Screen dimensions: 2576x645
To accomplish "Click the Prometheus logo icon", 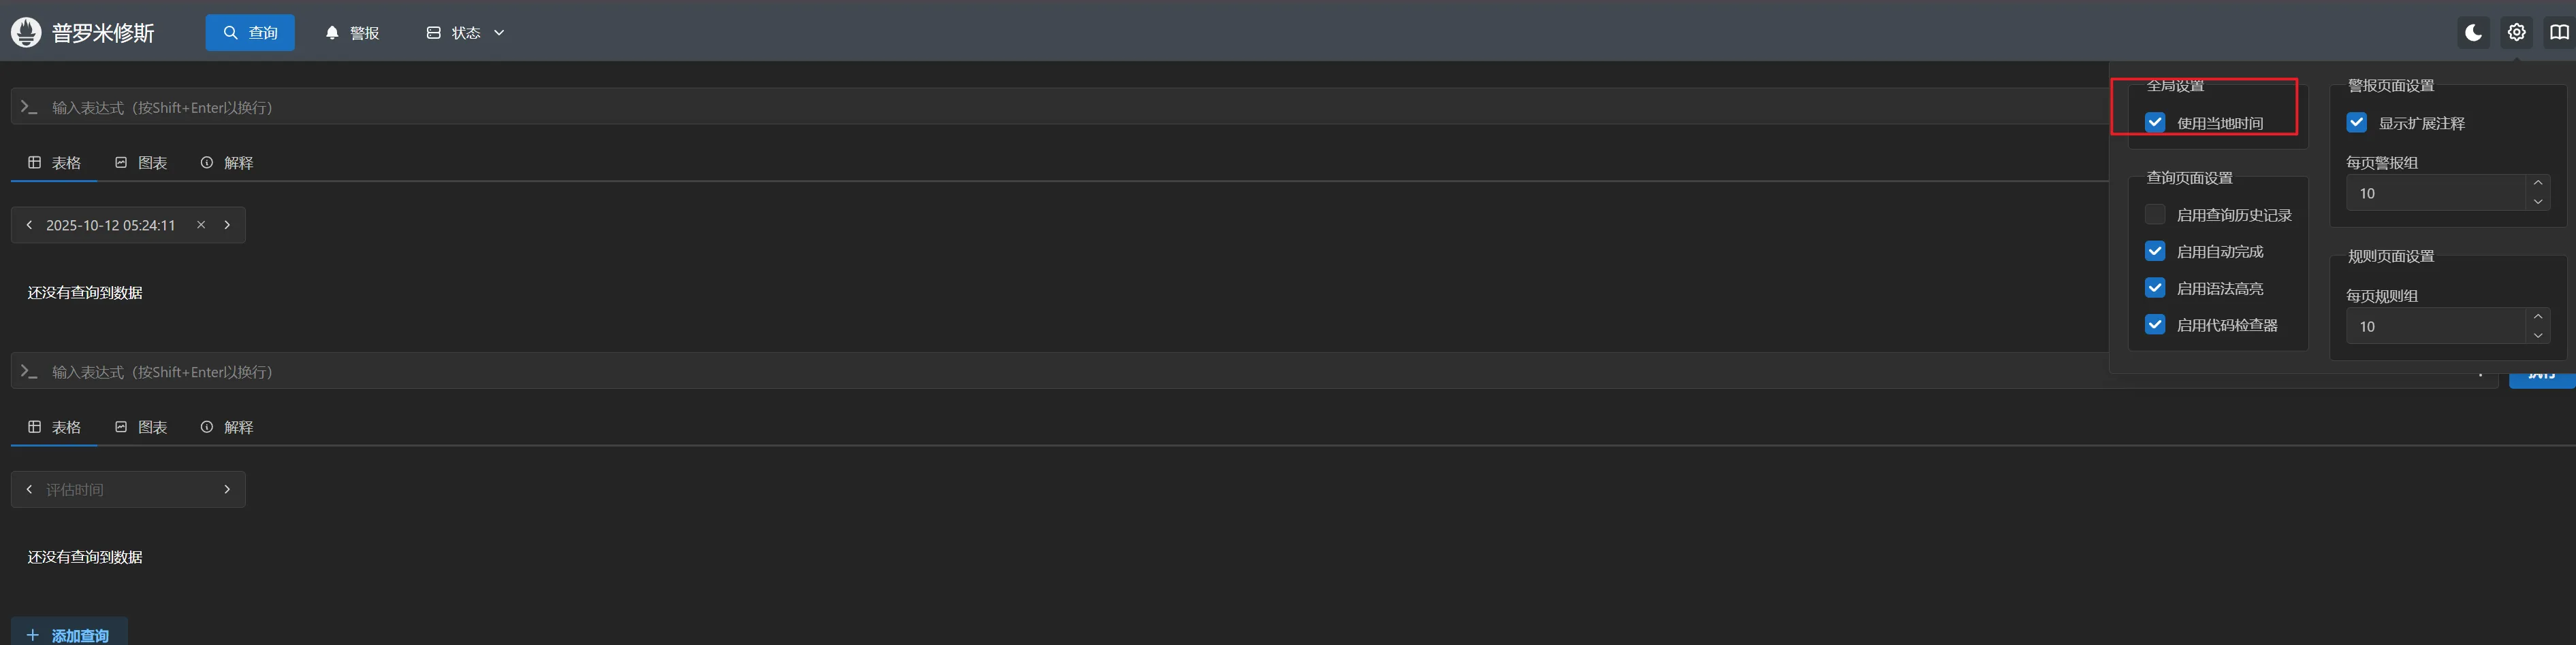I will coord(26,33).
